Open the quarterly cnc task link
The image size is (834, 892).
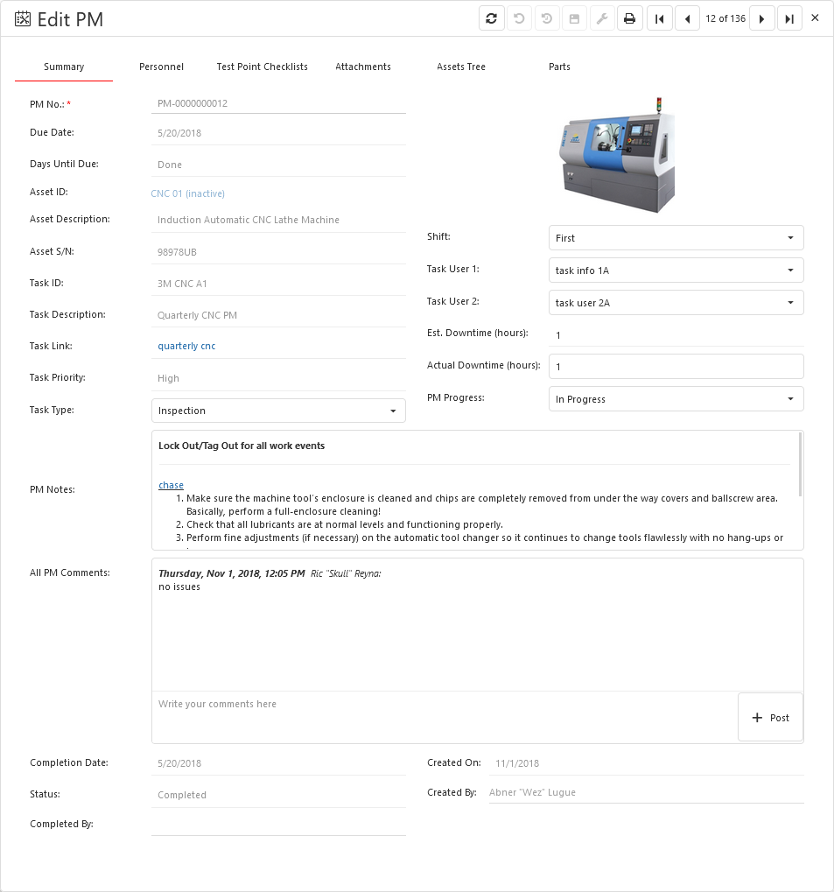point(186,345)
